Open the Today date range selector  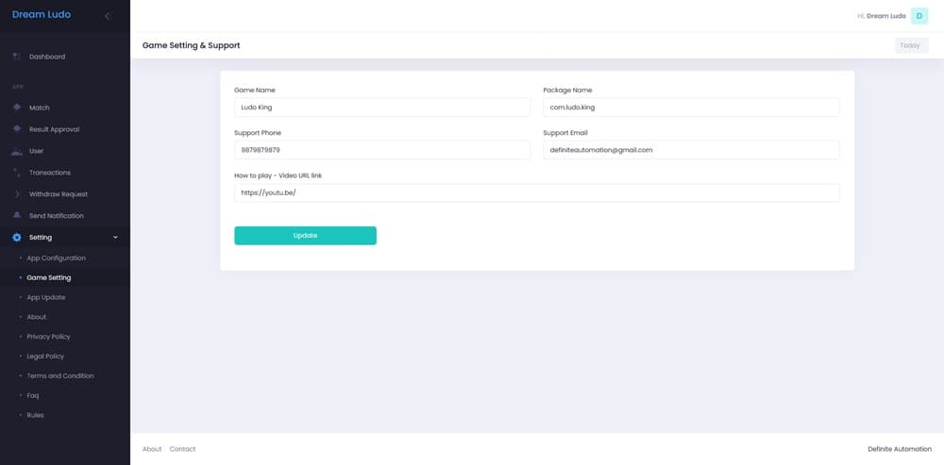(x=910, y=45)
